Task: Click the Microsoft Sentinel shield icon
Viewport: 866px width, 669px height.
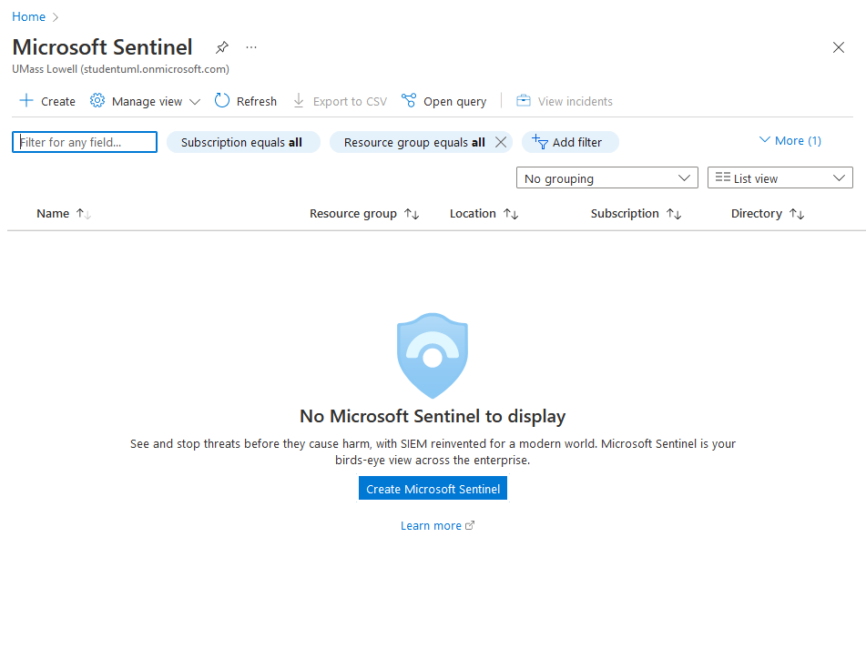Action: click(433, 356)
